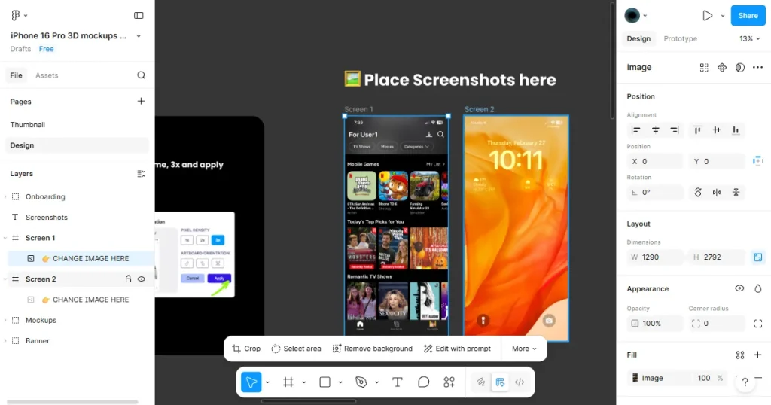
Task: Rotate 90 degrees icon
Action: tap(698, 192)
